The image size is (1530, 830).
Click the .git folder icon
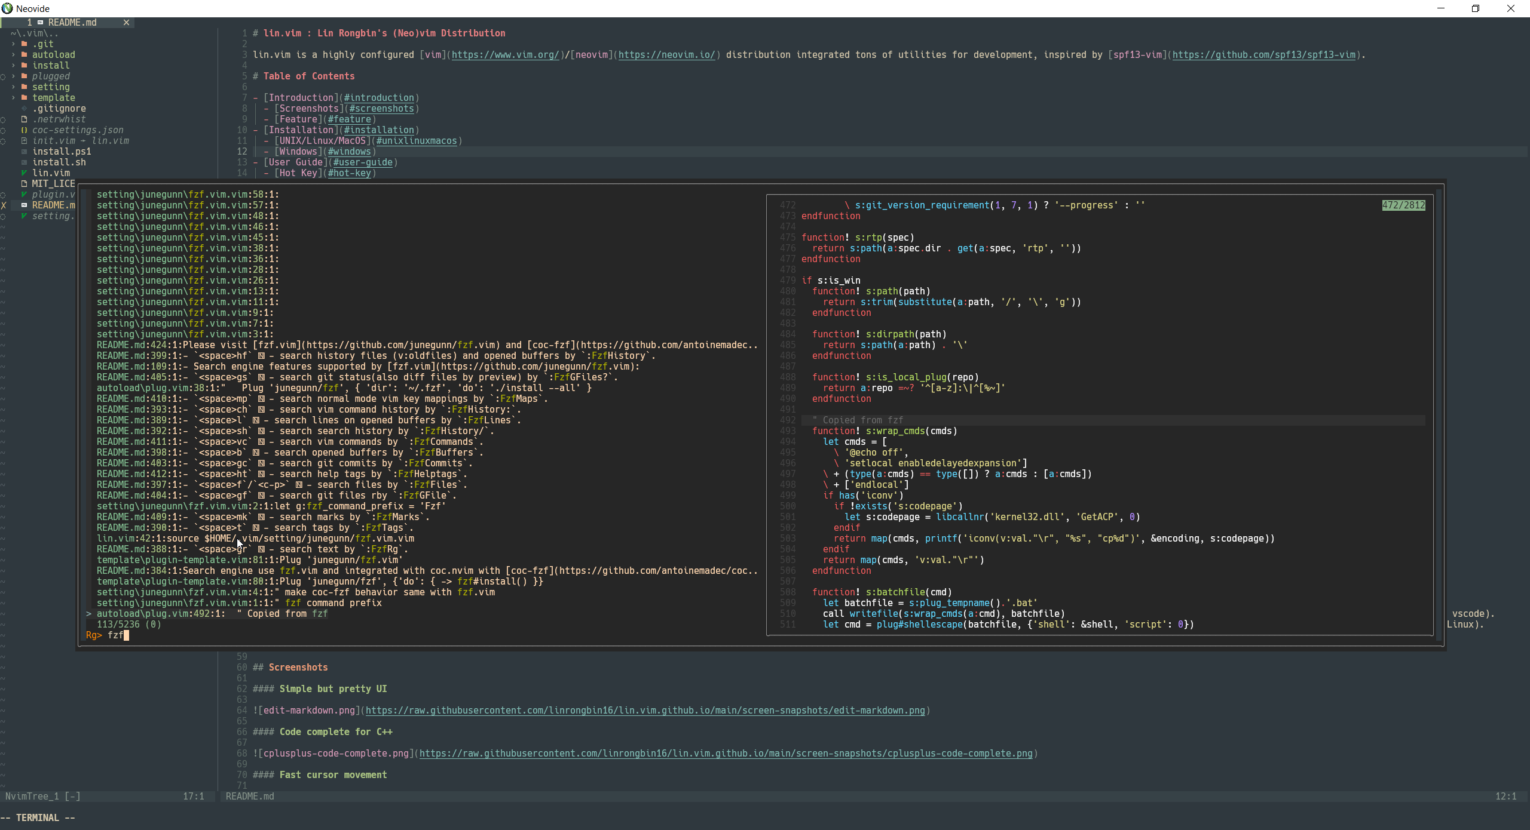[x=24, y=44]
